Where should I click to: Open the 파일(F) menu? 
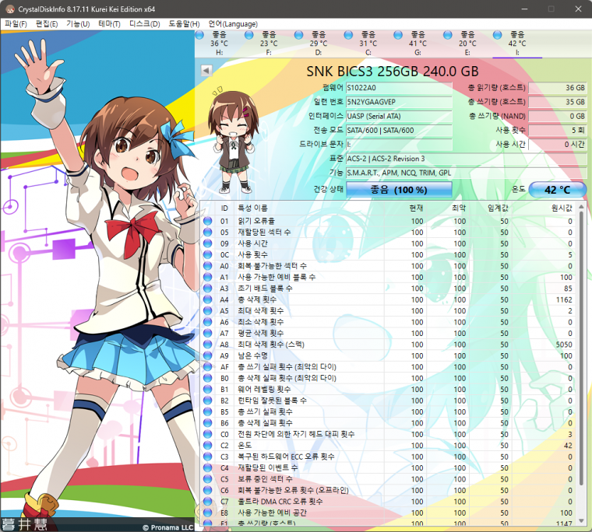16,24
